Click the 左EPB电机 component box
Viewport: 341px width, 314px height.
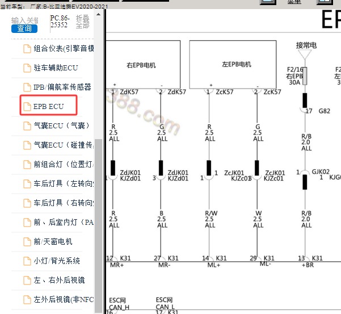pyautogui.click(x=233, y=64)
